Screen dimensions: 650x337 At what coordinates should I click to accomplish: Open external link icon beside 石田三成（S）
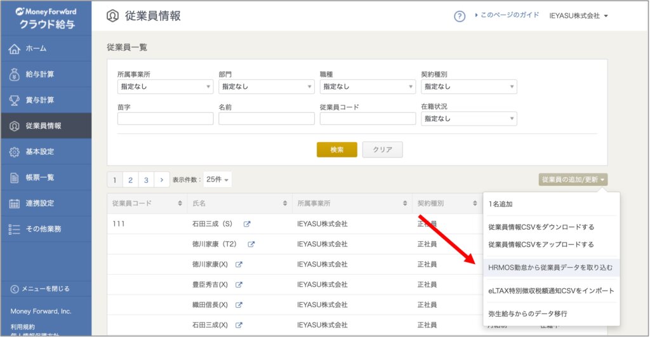(247, 224)
